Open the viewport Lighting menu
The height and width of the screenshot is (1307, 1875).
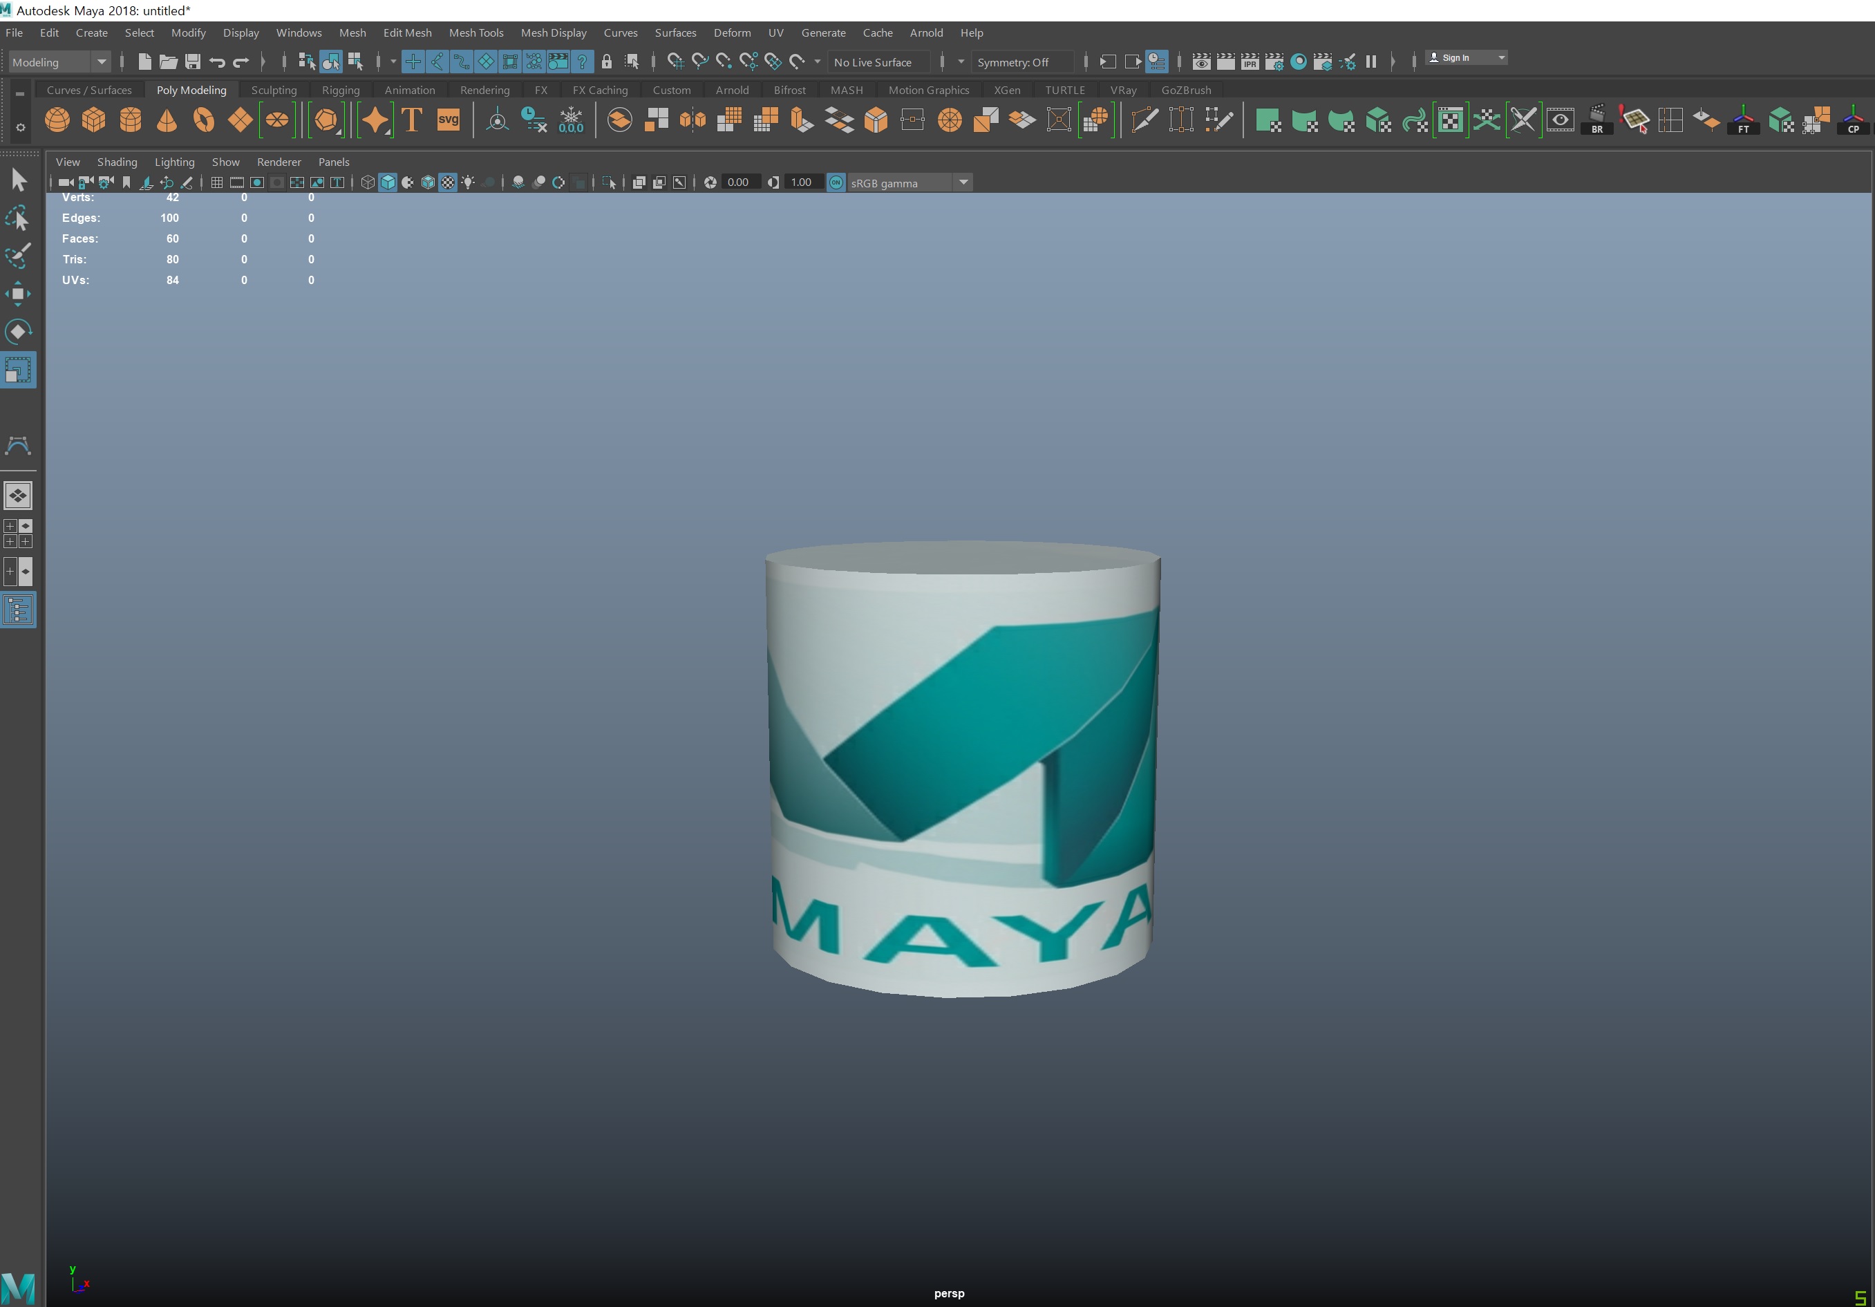tap(175, 162)
